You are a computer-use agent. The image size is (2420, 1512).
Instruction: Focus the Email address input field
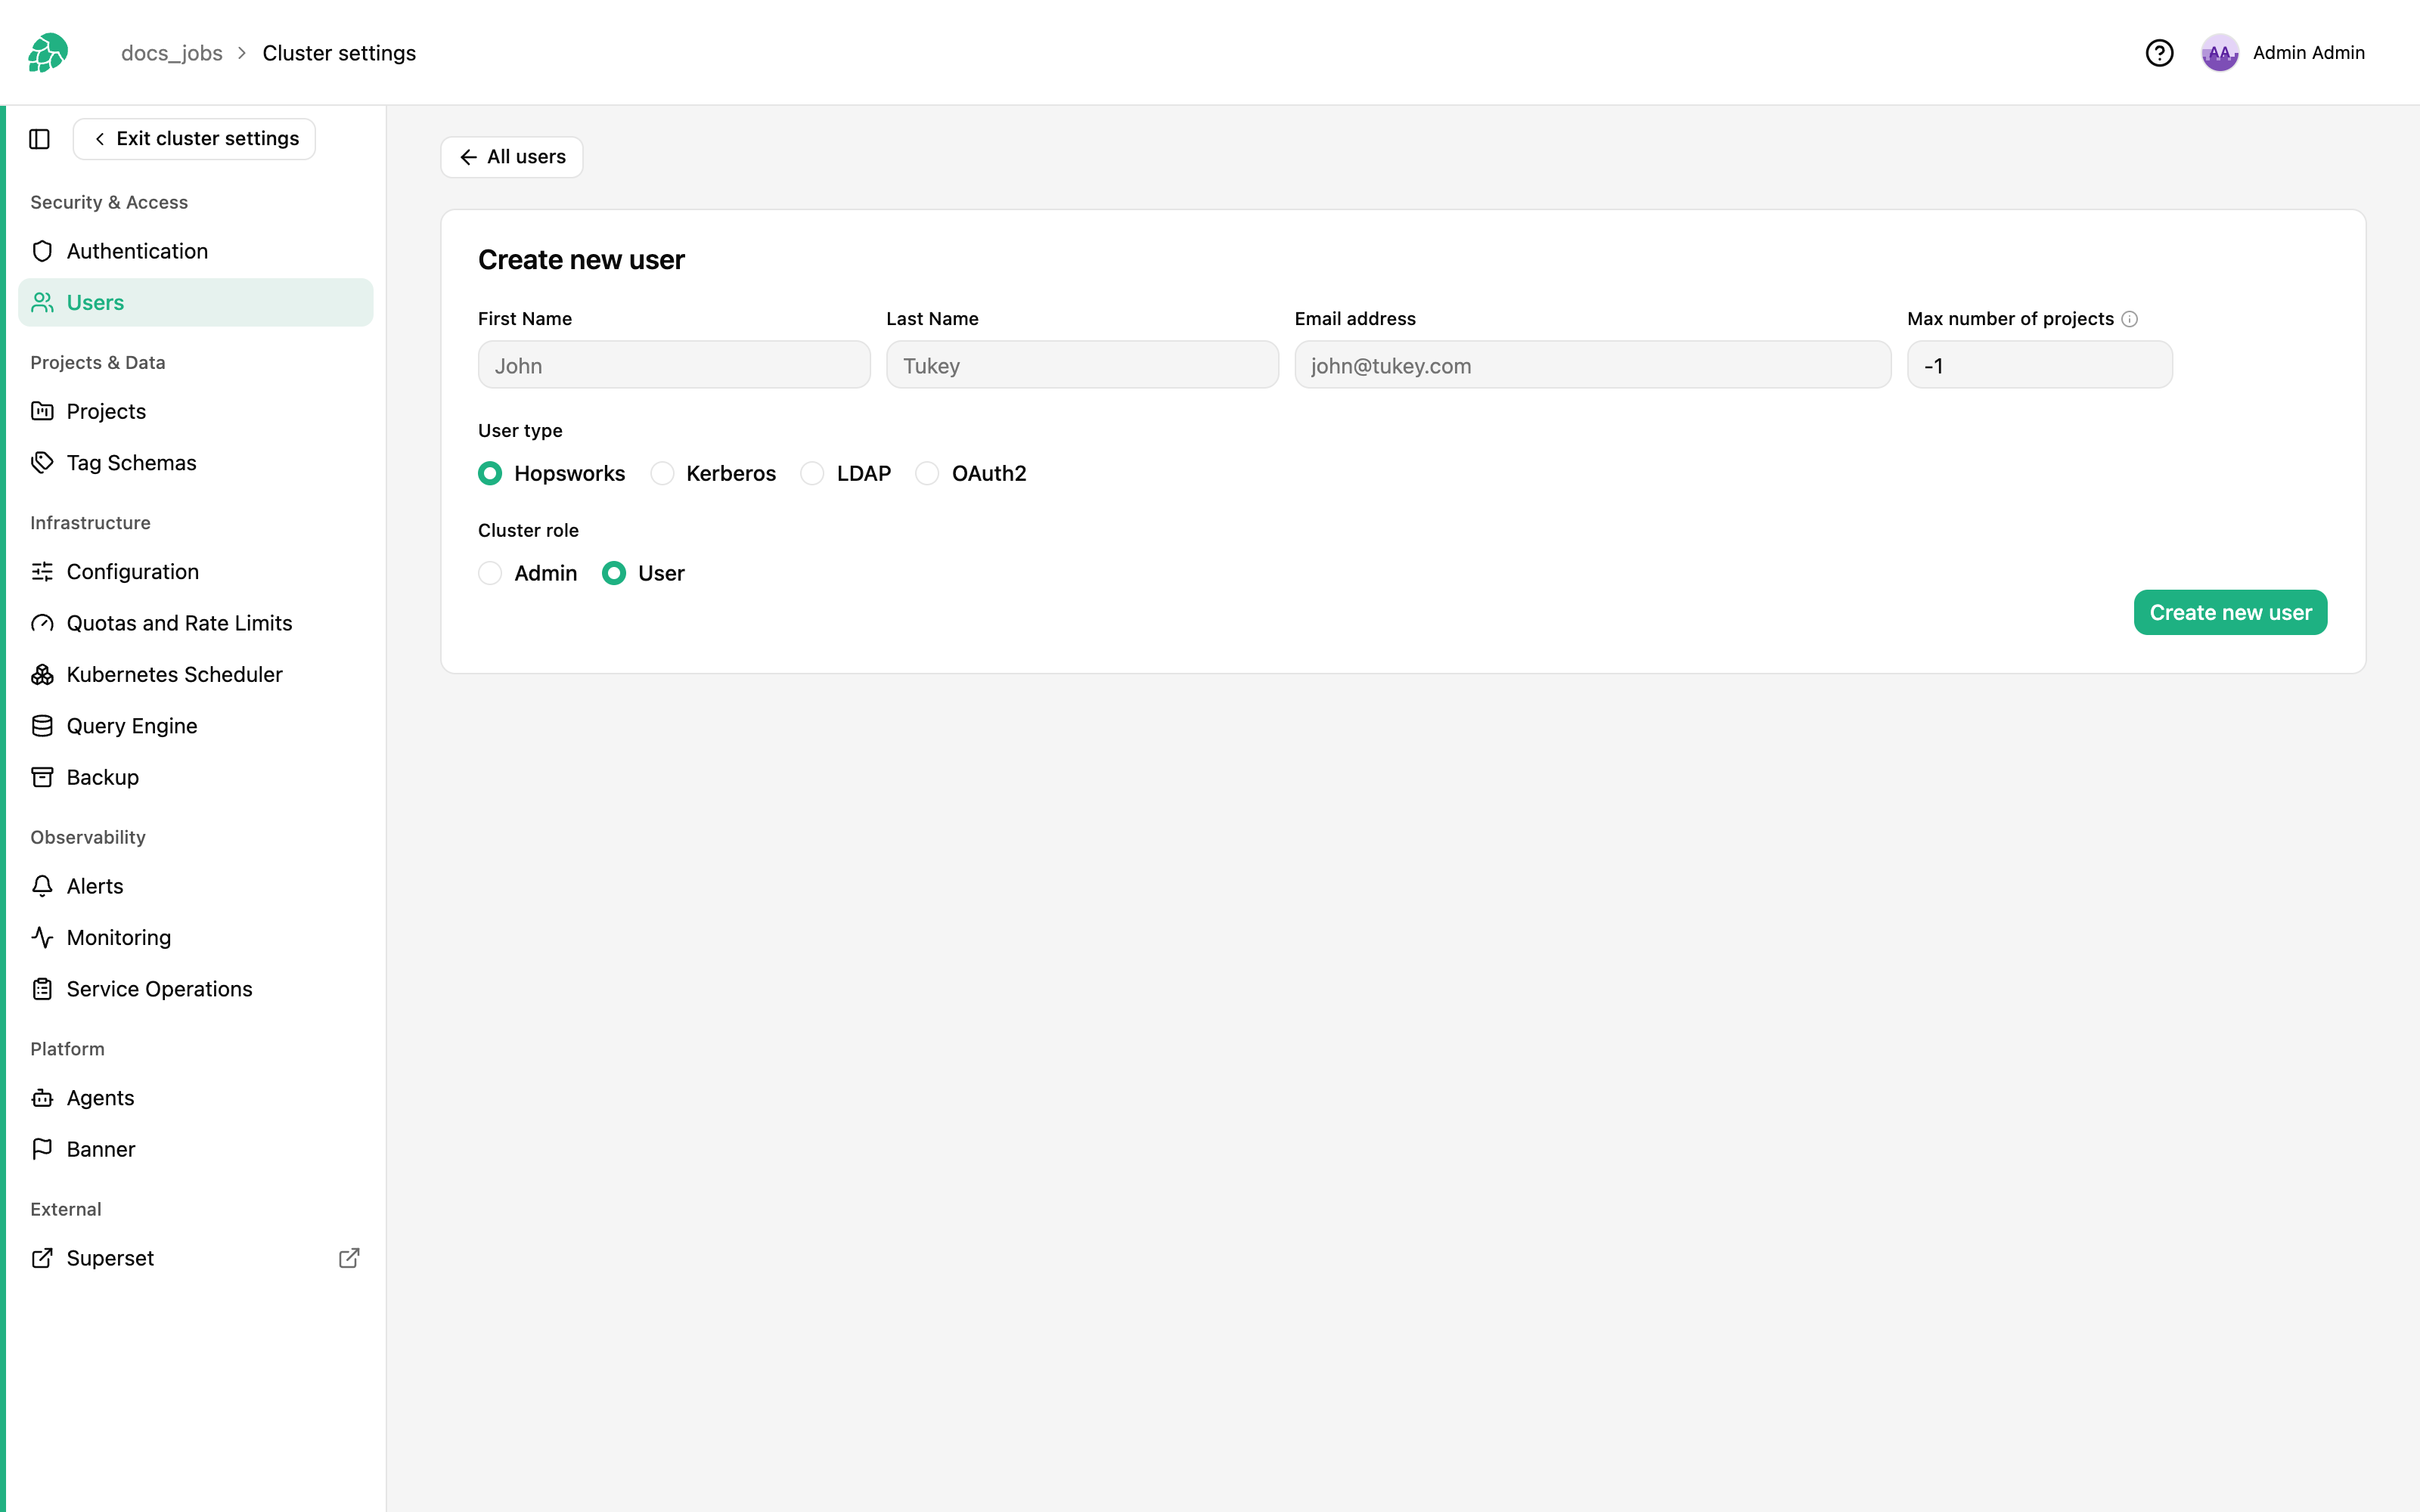[1593, 365]
